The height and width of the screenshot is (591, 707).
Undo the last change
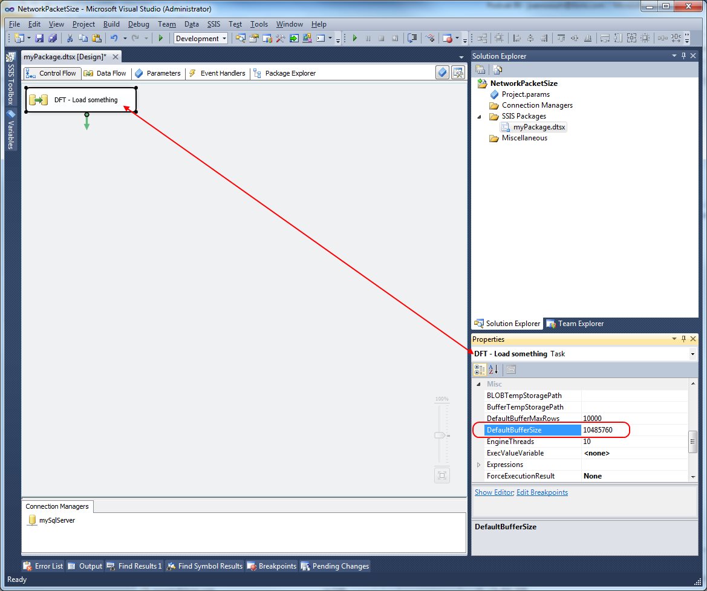[115, 38]
